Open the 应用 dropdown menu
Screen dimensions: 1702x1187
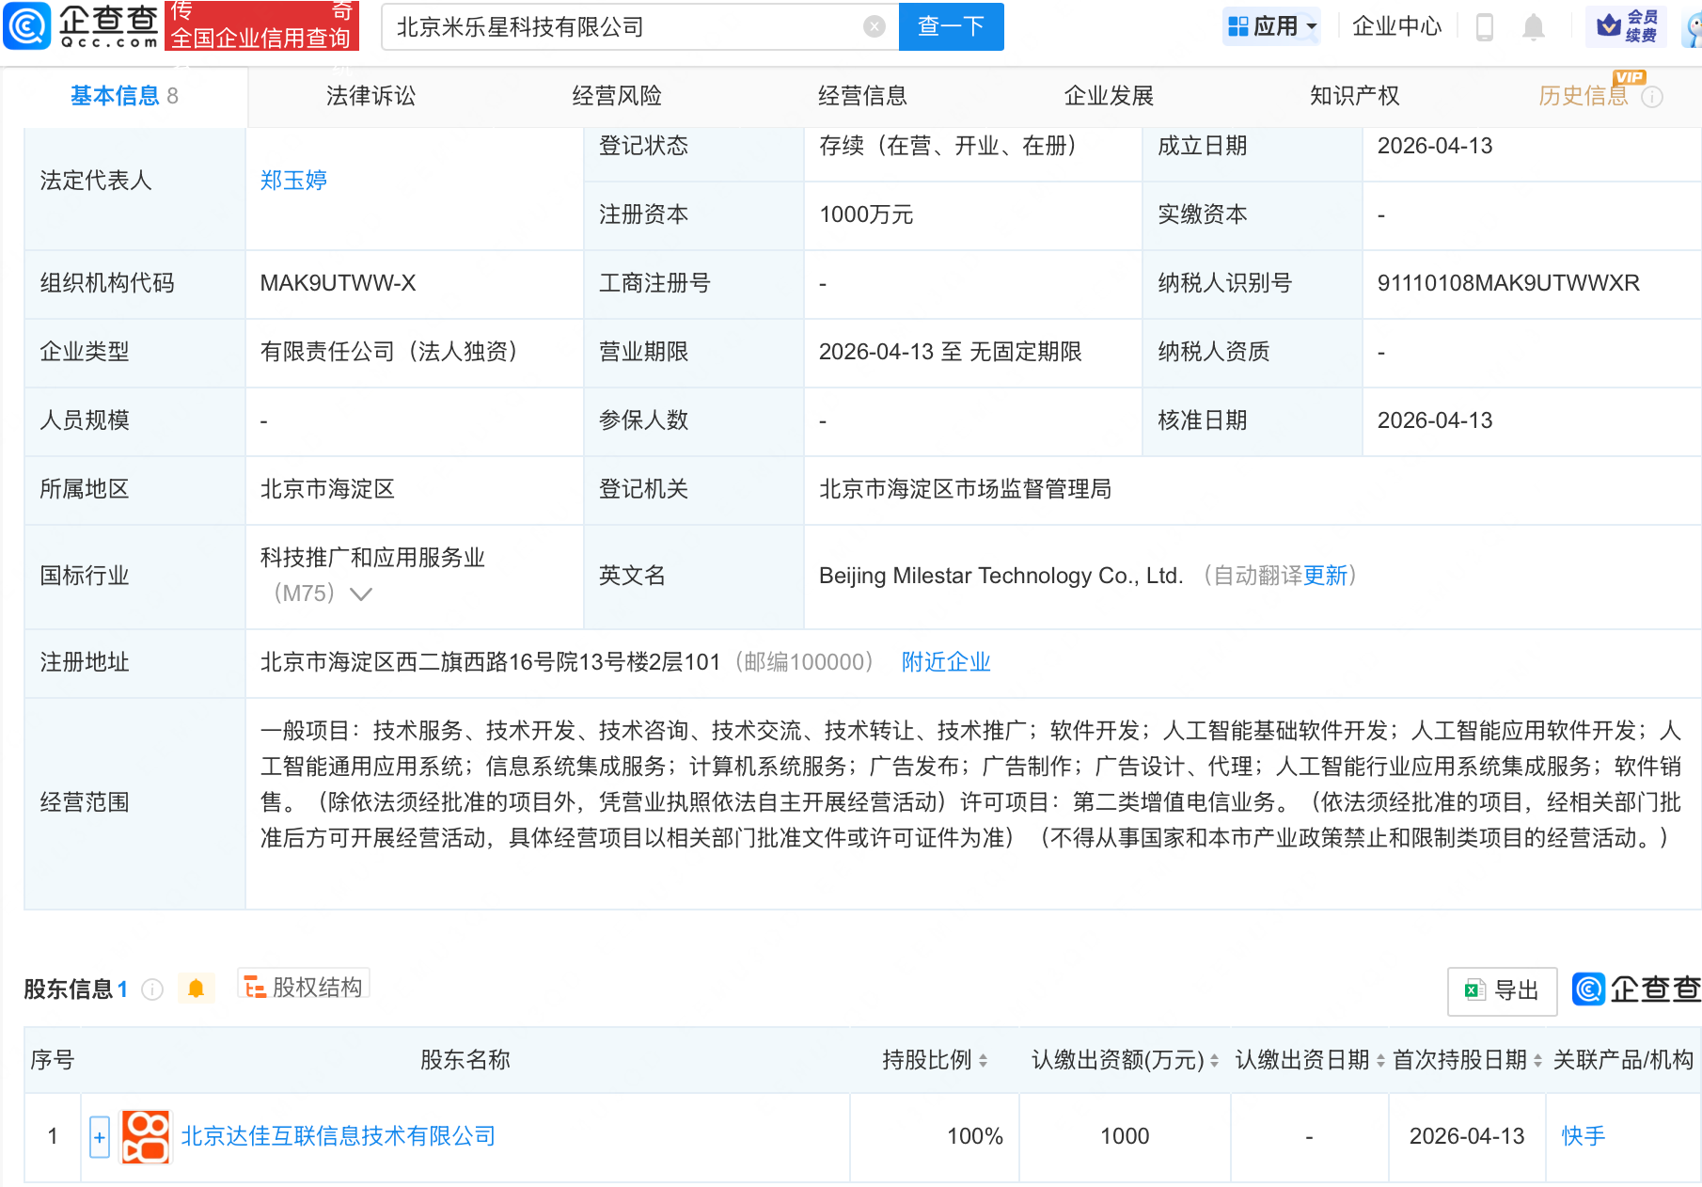[1271, 26]
